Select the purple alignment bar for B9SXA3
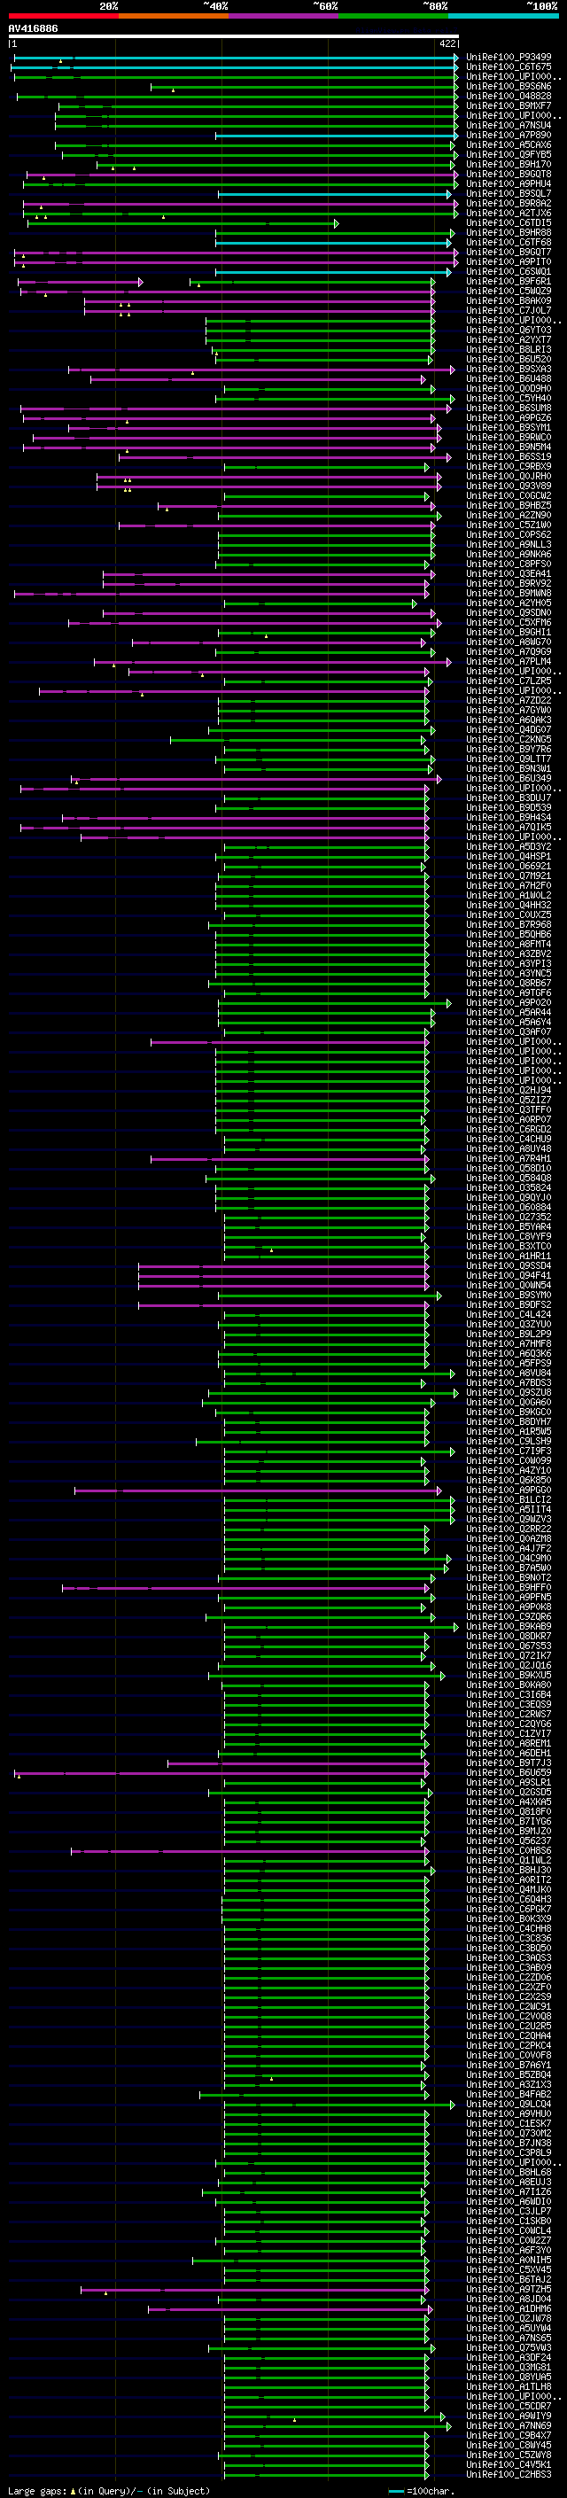Image resolution: width=567 pixels, height=2498 pixels. coord(261,370)
